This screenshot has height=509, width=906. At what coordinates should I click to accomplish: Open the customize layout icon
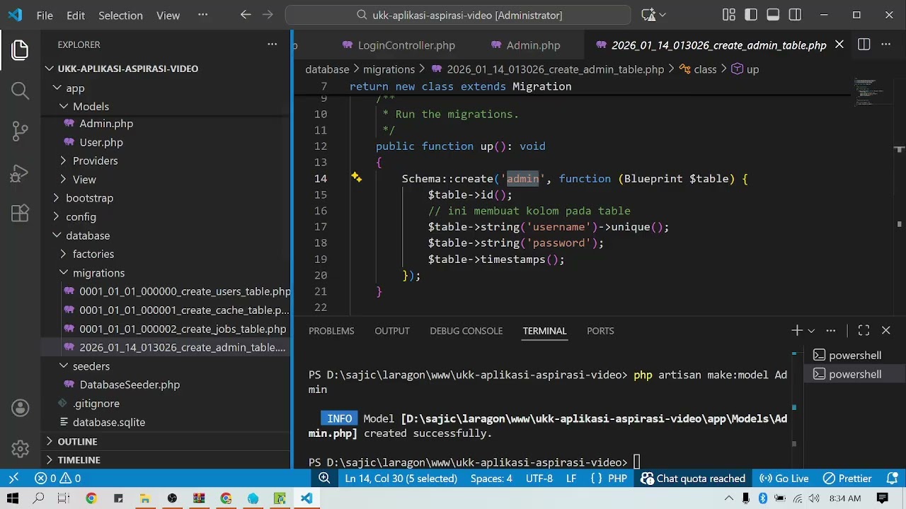(x=729, y=15)
